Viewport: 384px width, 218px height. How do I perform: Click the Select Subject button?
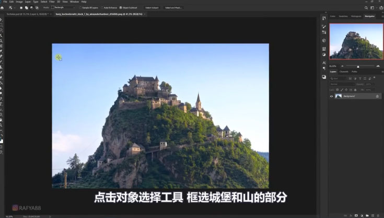[x=152, y=8]
